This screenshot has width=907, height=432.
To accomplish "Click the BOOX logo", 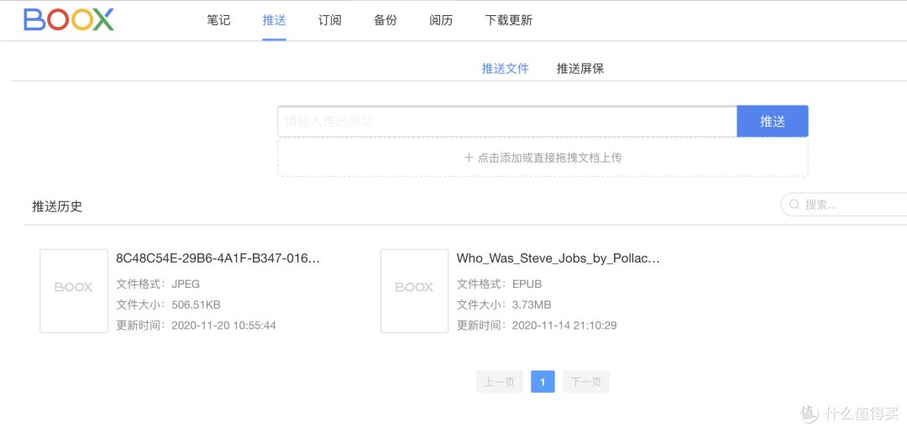I will (x=69, y=19).
